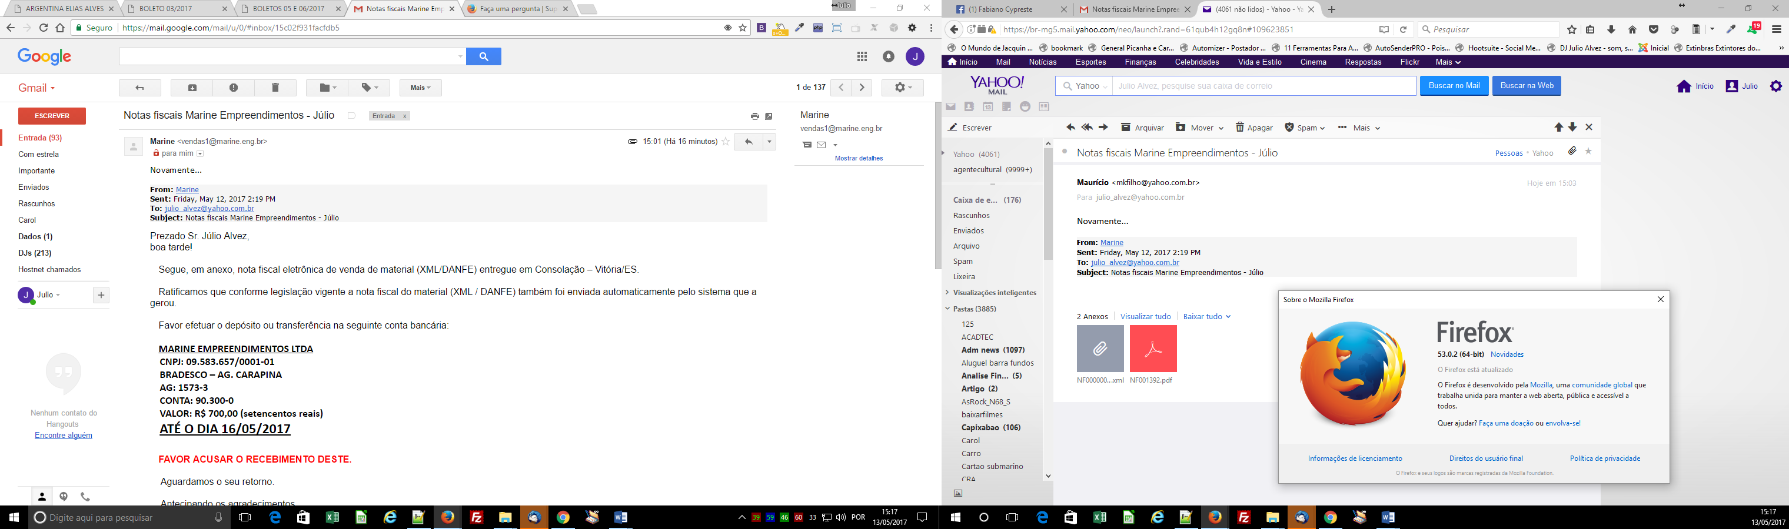Image resolution: width=1789 pixels, height=529 pixels.
Task: Expand 'para mim' recipient details in Gmail
Action: (200, 154)
